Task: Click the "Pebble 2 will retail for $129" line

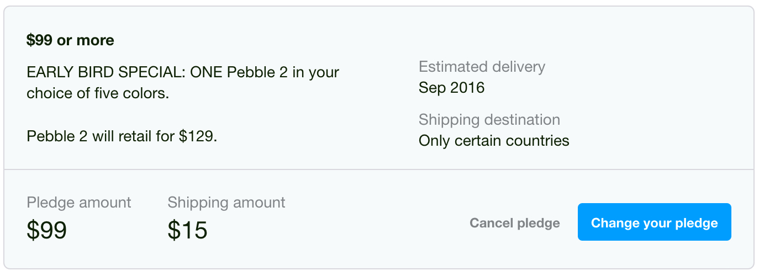Action: [x=122, y=136]
